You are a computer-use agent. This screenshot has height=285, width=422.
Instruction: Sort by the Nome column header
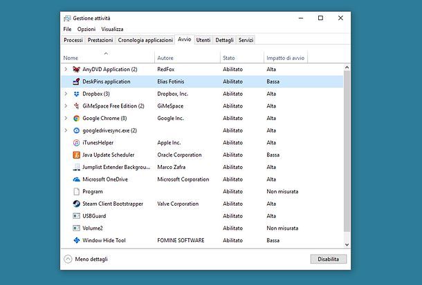(108, 58)
